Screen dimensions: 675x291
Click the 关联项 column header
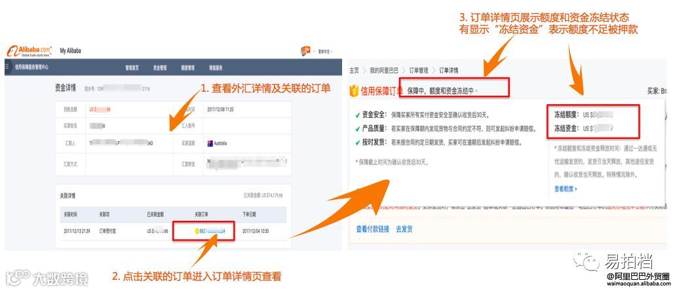click(105, 214)
